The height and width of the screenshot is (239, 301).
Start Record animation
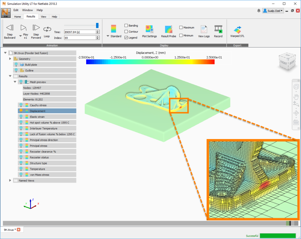click(218, 29)
